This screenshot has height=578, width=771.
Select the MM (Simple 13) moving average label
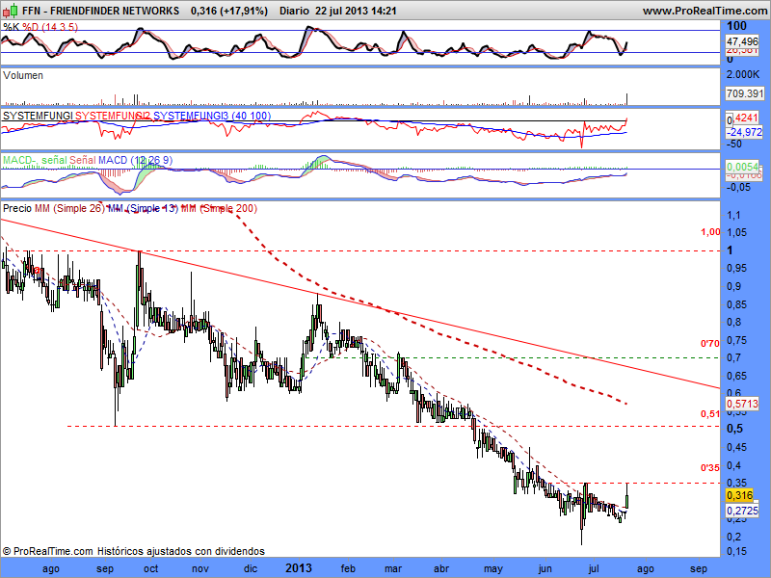(143, 208)
